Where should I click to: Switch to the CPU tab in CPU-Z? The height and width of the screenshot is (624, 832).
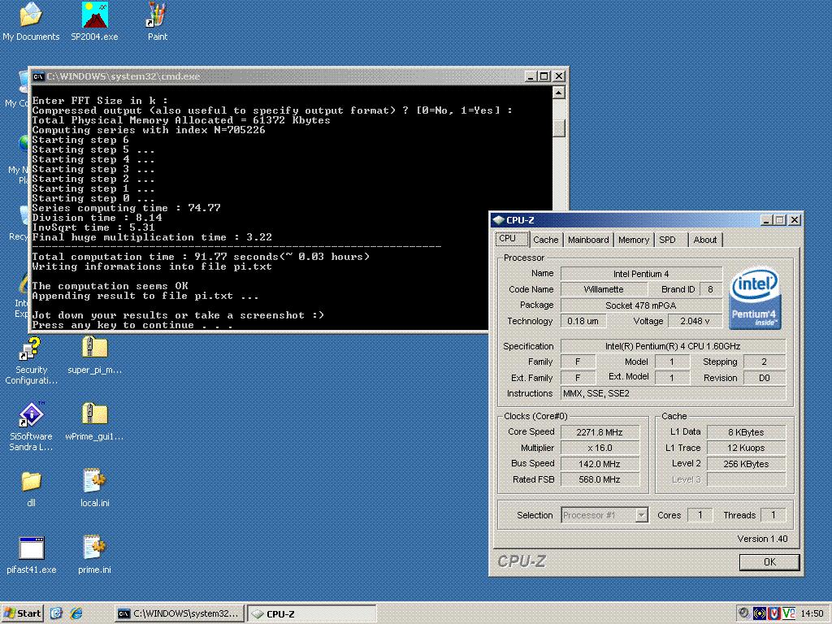pos(512,239)
